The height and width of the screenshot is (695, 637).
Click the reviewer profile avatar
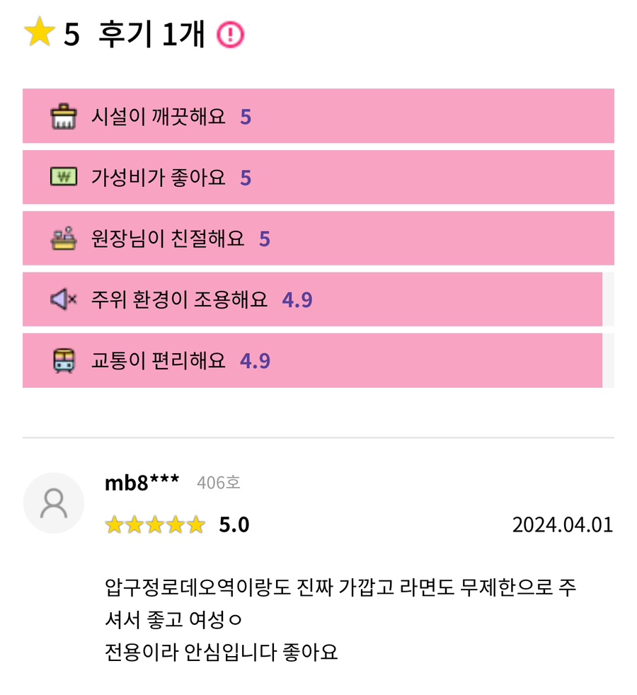click(x=54, y=503)
